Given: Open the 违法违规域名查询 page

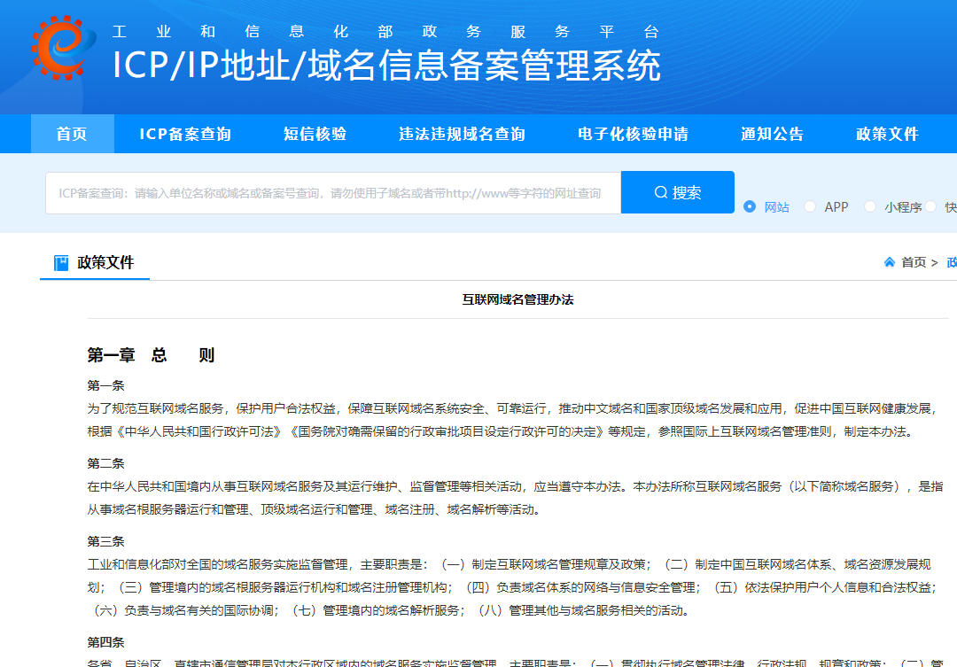Looking at the screenshot, I should [x=461, y=133].
